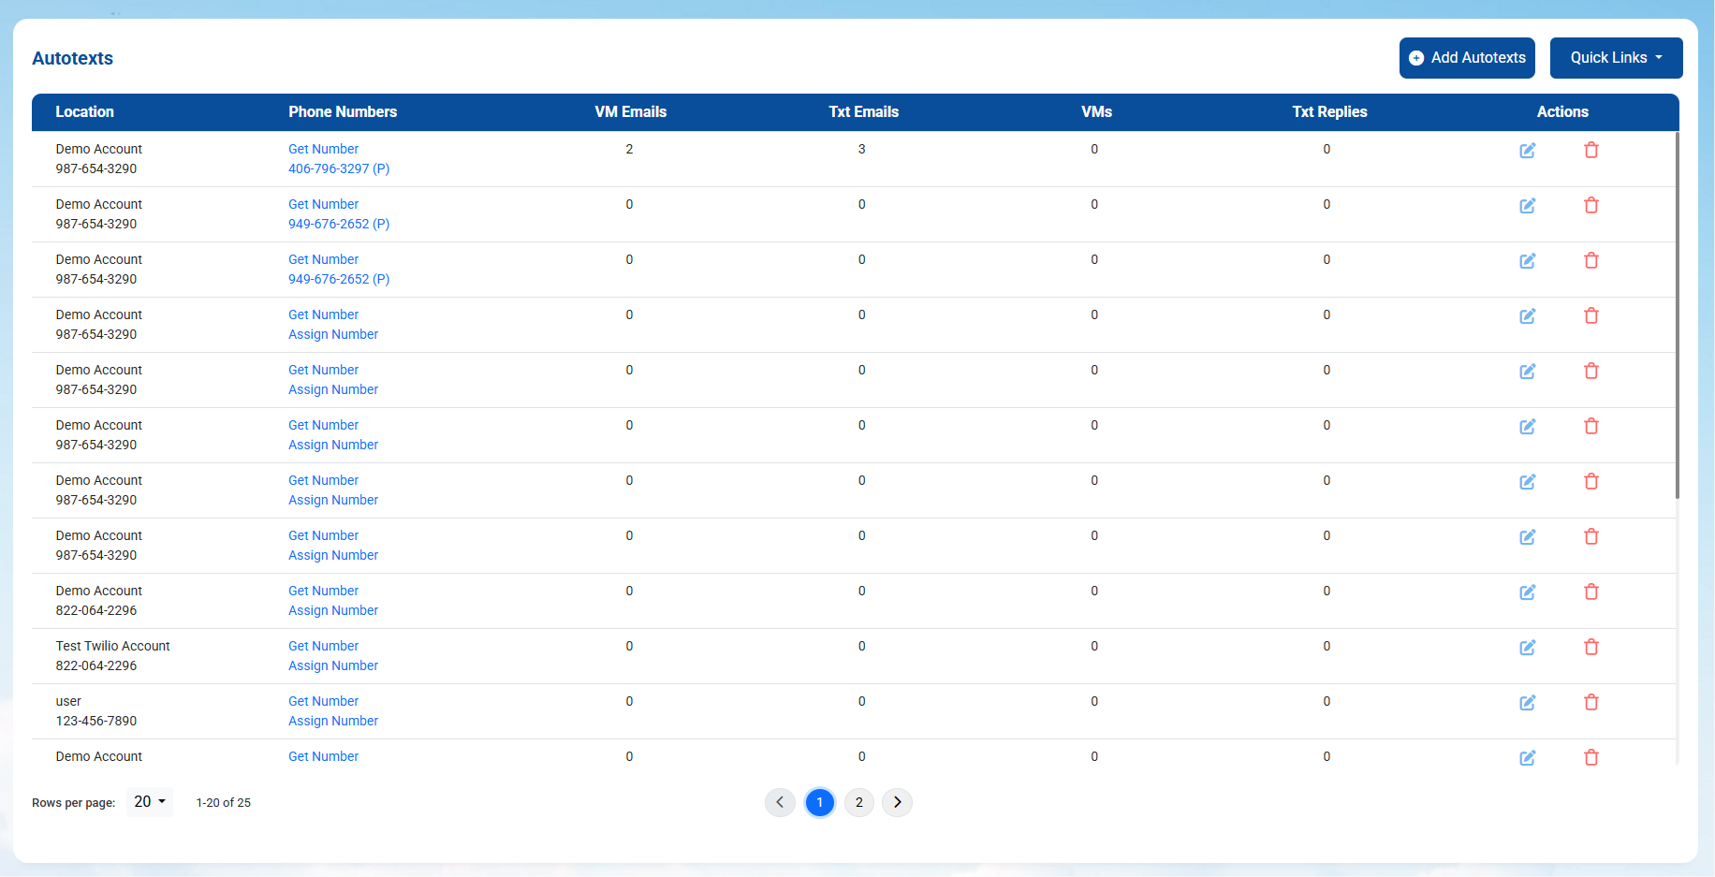
Task: Delete the autotext with number 406-796-3297
Action: click(1590, 150)
